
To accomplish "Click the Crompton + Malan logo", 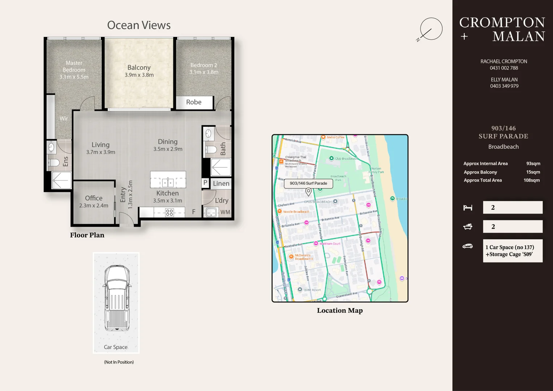I will (x=502, y=29).
